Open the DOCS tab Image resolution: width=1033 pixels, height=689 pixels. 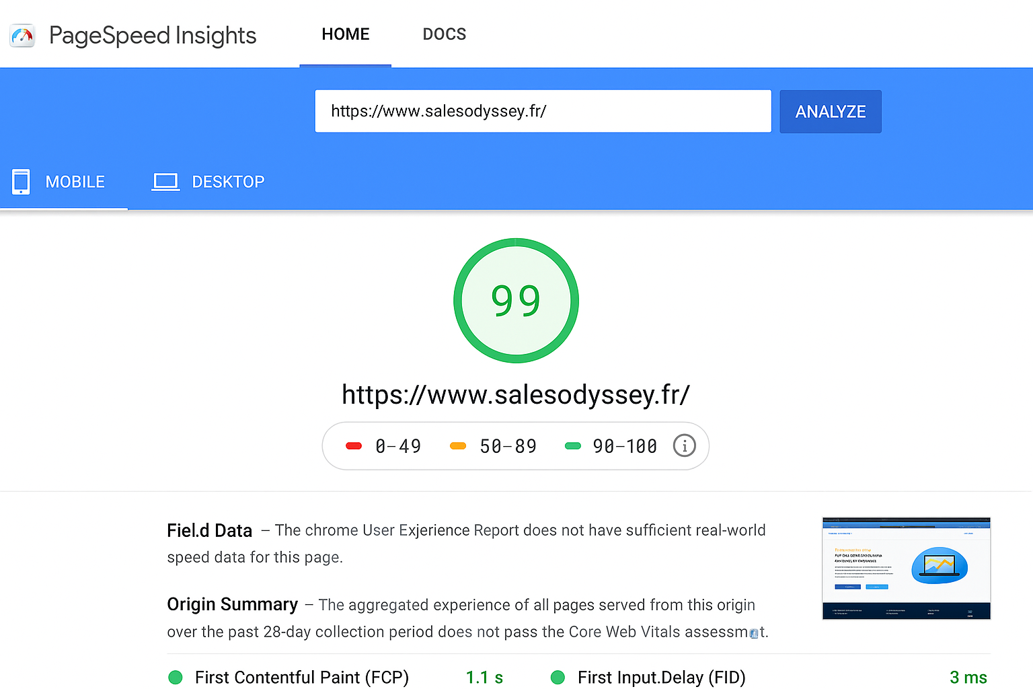point(445,34)
